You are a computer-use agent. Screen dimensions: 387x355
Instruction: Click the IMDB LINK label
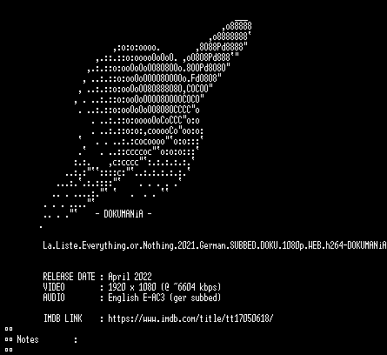tap(63, 318)
